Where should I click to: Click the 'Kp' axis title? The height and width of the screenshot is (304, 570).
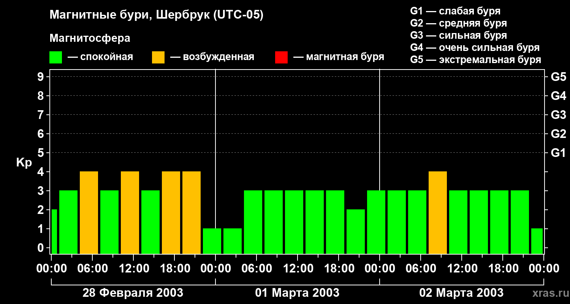24,163
